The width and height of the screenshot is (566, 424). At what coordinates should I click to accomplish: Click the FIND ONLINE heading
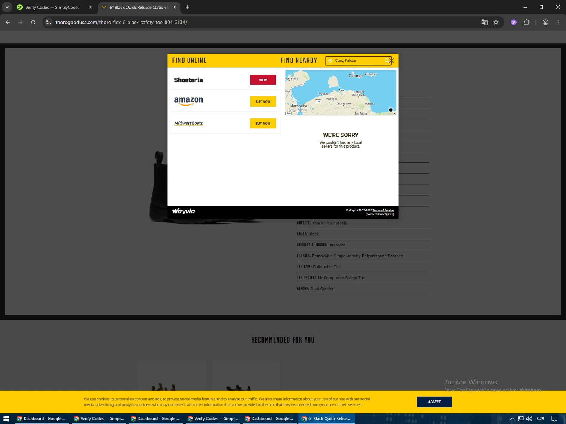tap(189, 60)
